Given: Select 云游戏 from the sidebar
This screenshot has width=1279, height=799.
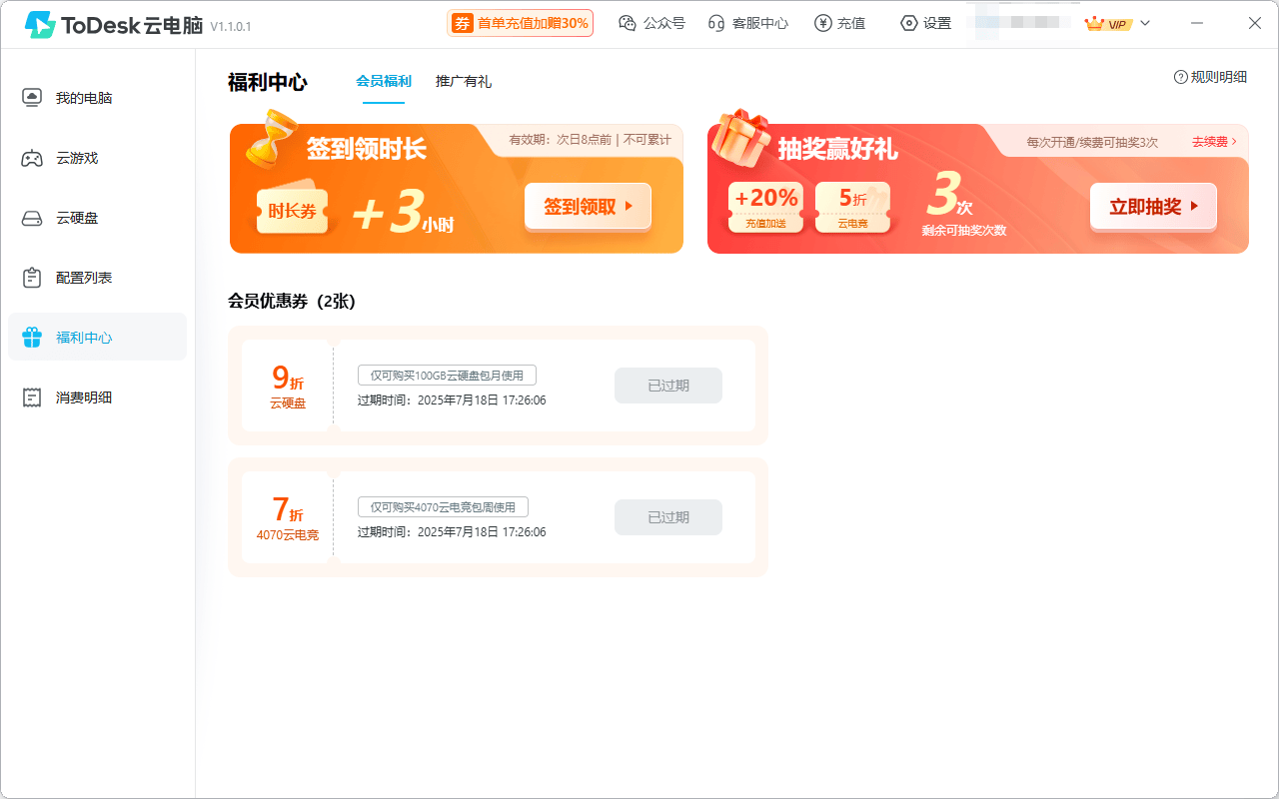Looking at the screenshot, I should pos(85,157).
